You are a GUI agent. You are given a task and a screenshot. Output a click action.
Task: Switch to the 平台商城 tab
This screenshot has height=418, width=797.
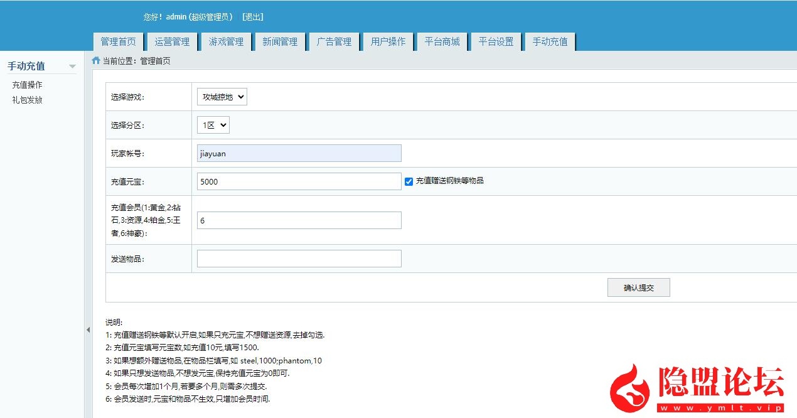[442, 41]
